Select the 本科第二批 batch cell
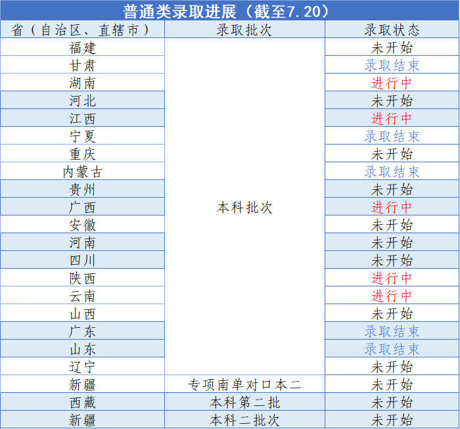 (244, 401)
